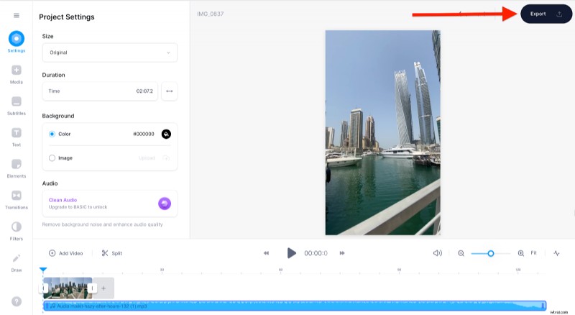Click the Fit timeline button
Viewport: 575px width, 315px height.
tap(533, 253)
